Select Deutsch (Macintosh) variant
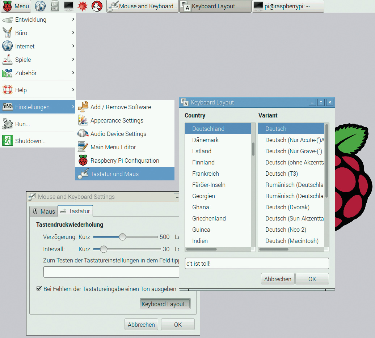The width and height of the screenshot is (375, 338). [x=291, y=241]
